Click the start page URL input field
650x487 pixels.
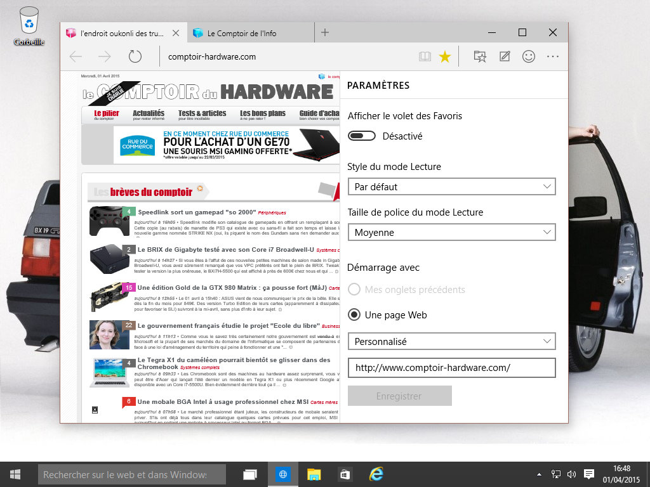pyautogui.click(x=451, y=368)
